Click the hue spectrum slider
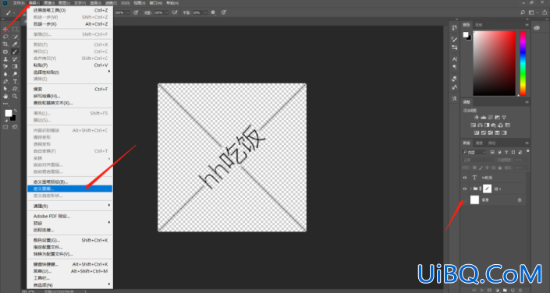 523,63
